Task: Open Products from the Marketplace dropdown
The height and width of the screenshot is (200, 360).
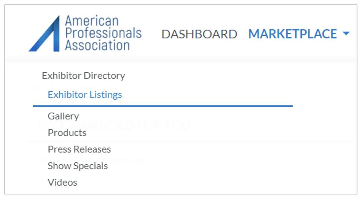Action: click(x=67, y=133)
